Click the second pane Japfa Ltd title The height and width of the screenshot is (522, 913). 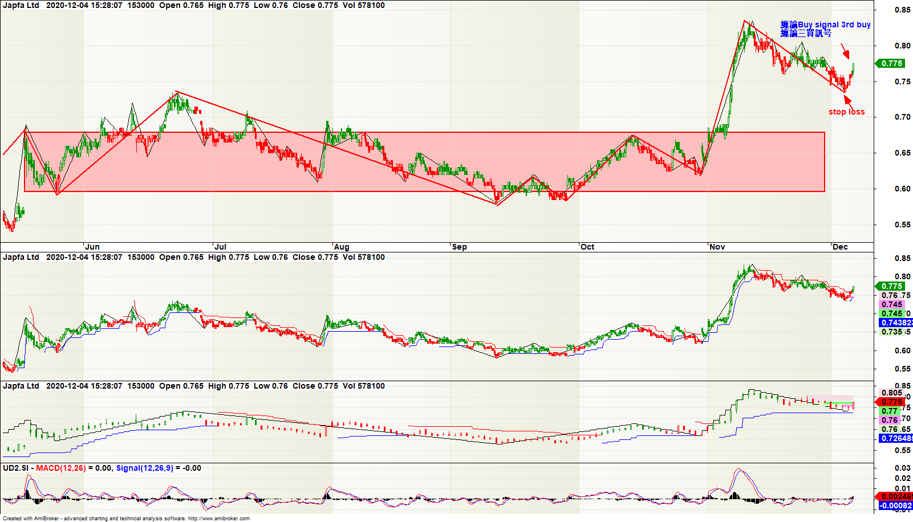pyautogui.click(x=21, y=257)
